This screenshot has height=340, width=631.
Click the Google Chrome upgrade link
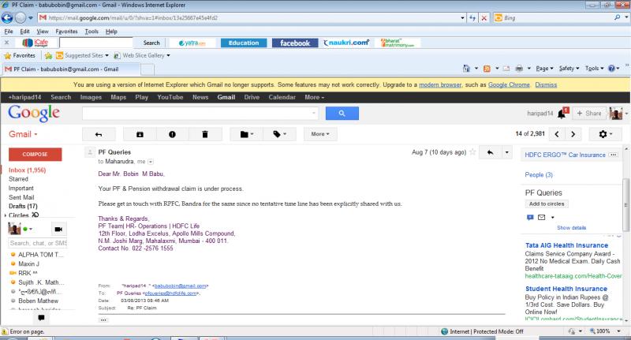point(509,85)
